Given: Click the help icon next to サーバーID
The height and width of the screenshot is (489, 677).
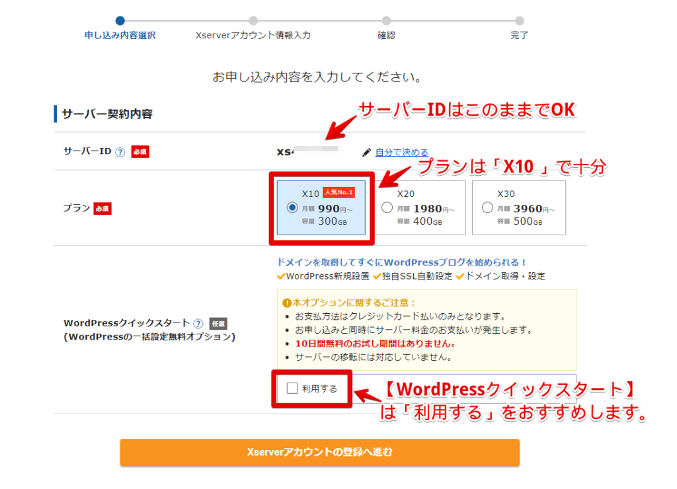Looking at the screenshot, I should (120, 152).
